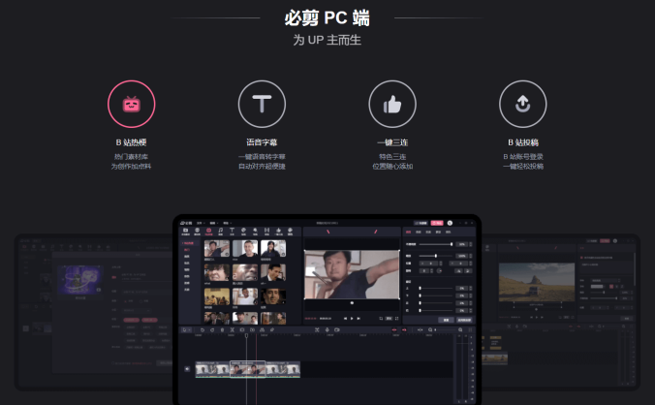The image size is (655, 405).
Task: Mute the video track speaker icon
Action: [x=187, y=369]
